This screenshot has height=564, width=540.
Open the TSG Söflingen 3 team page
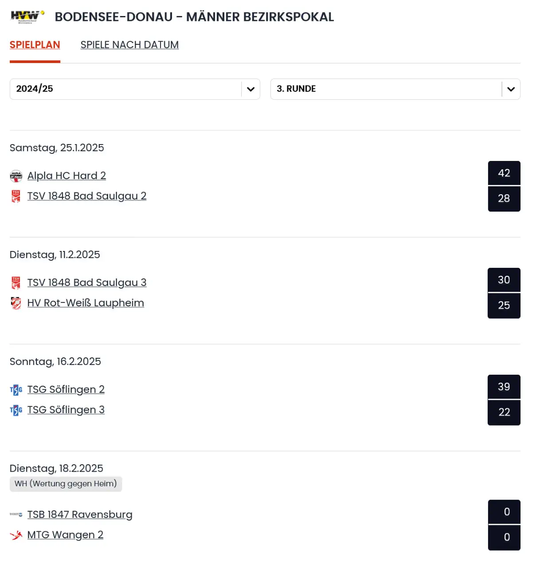[66, 410]
